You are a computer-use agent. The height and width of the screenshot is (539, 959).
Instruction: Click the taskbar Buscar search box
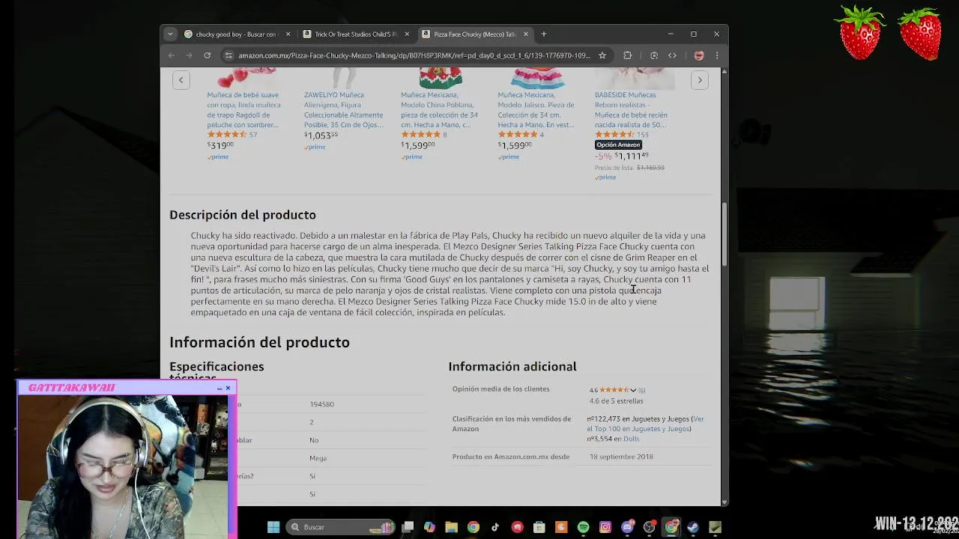click(x=342, y=527)
